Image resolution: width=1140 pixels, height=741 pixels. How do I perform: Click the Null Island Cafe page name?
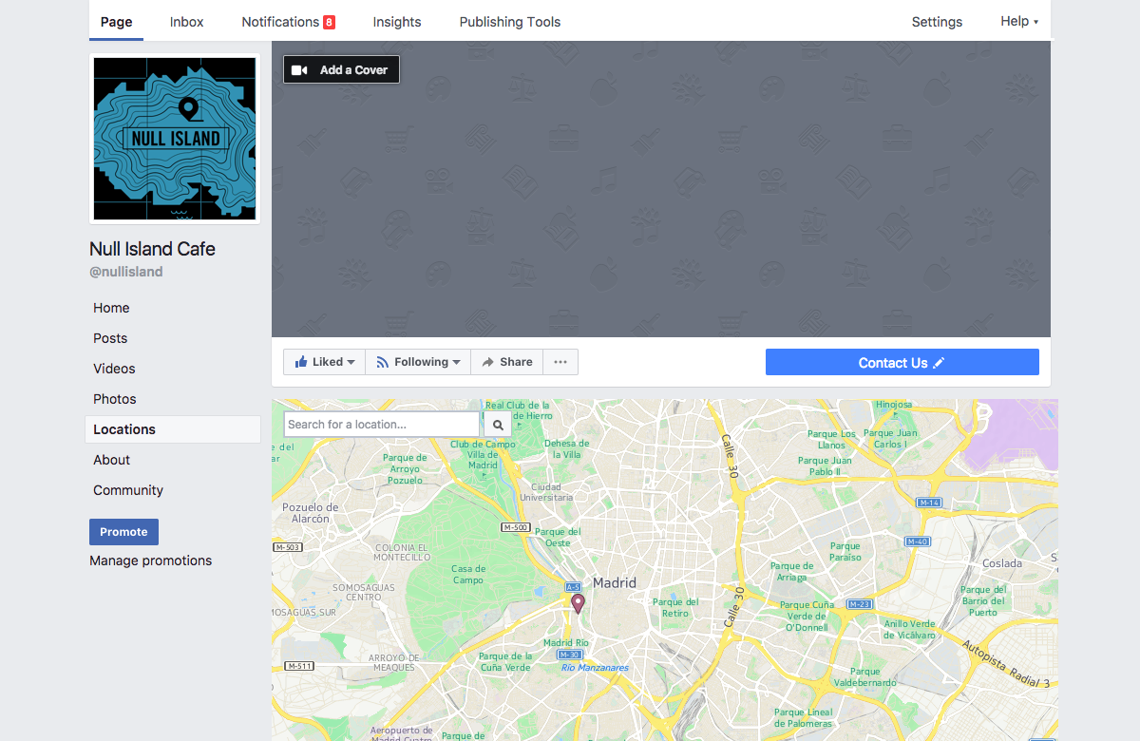152,249
